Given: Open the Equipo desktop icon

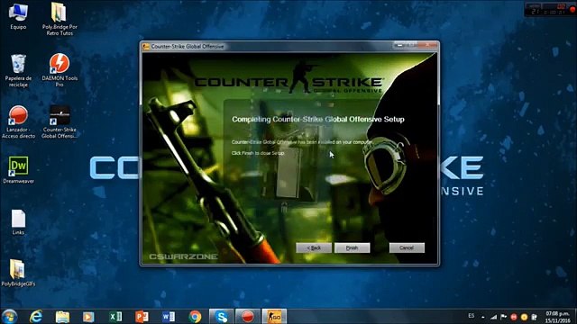Looking at the screenshot, I should tap(18, 16).
